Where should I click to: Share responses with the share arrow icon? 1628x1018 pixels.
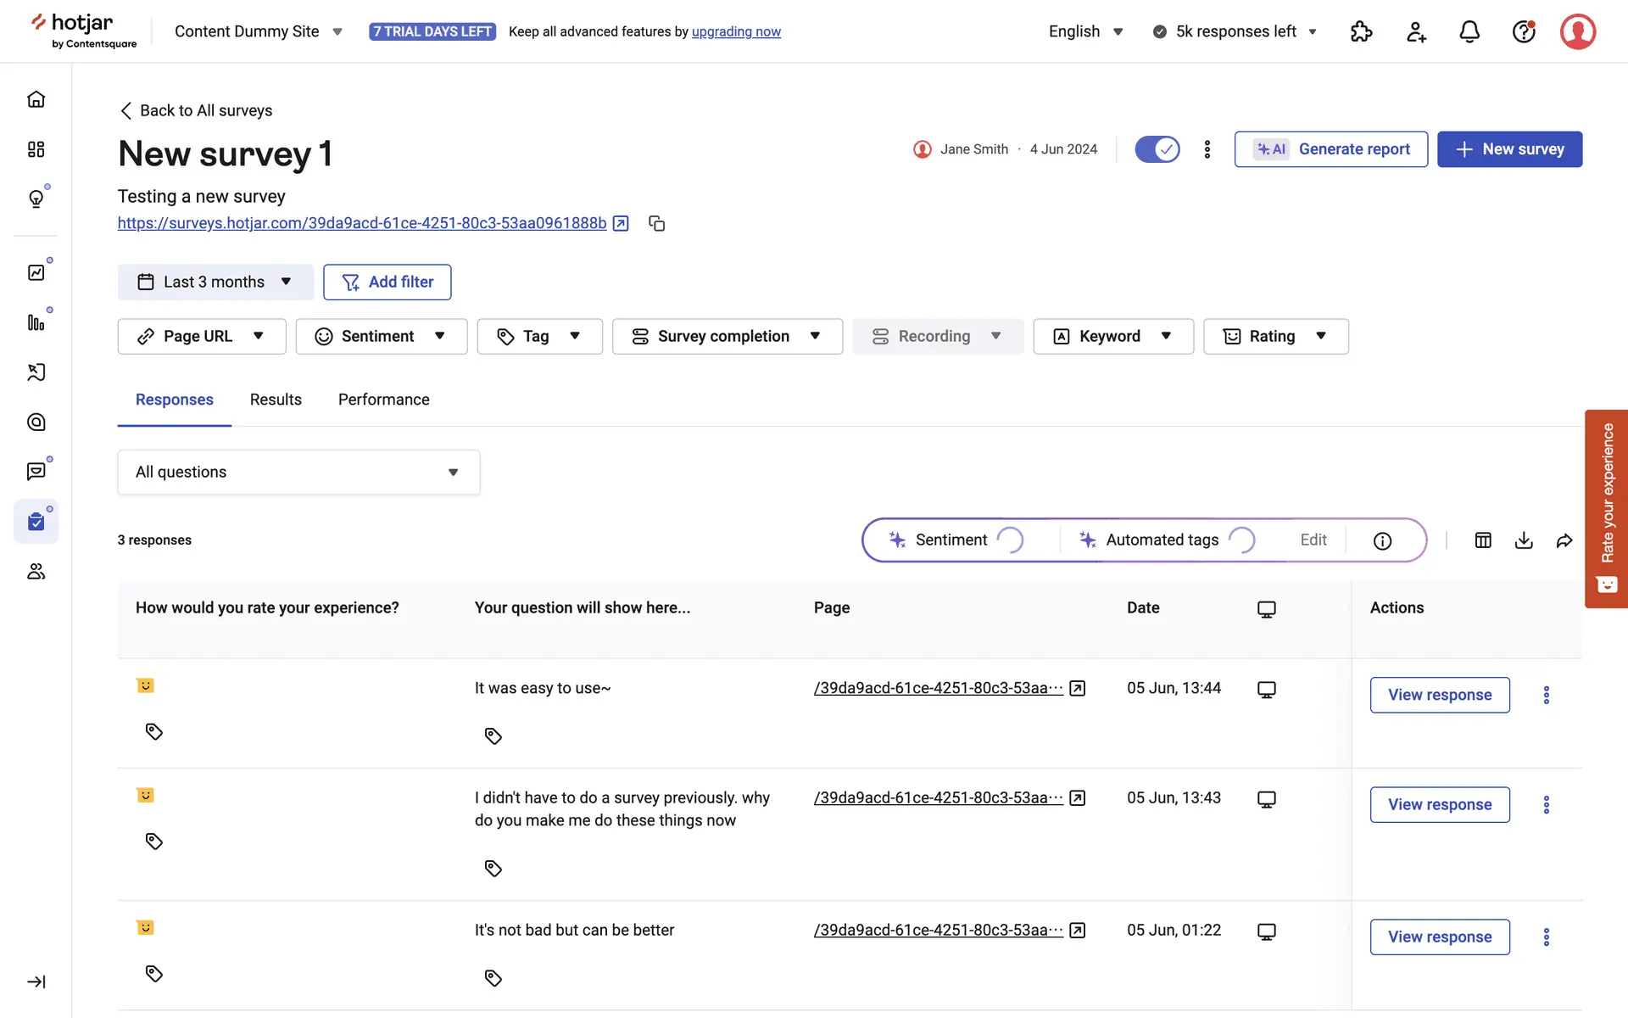click(1564, 540)
